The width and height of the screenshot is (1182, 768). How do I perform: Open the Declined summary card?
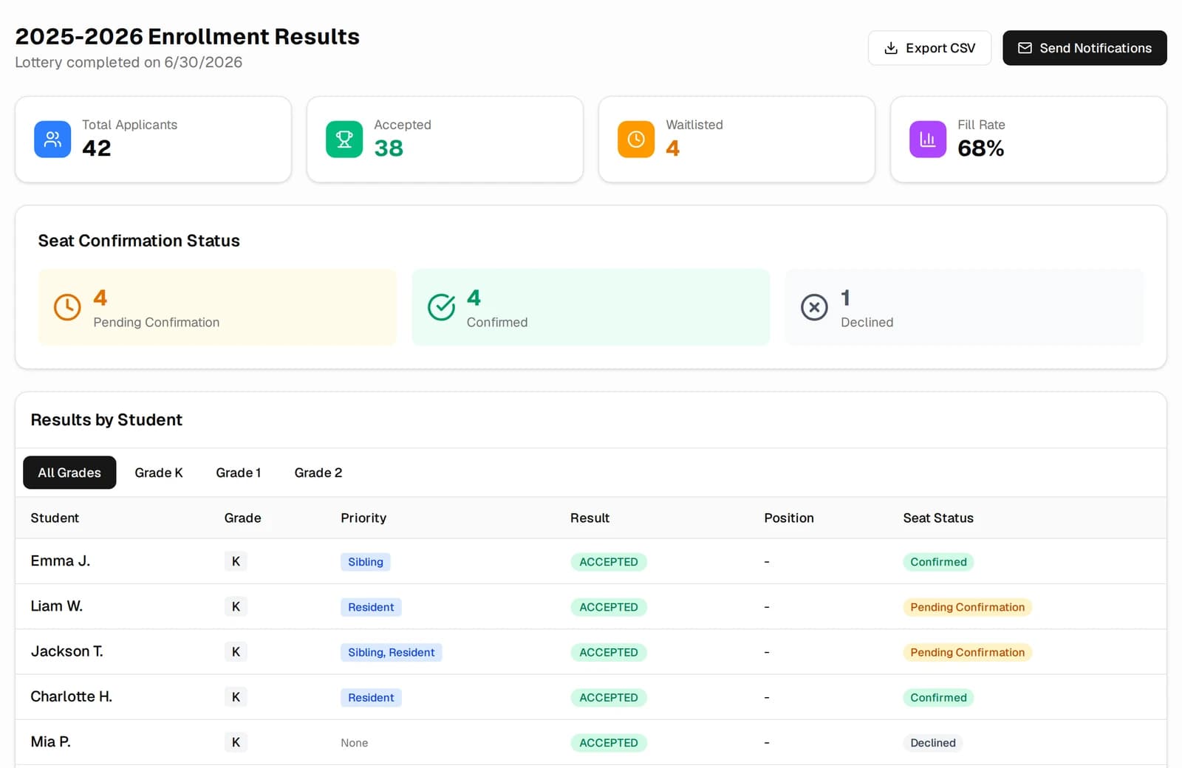(x=964, y=307)
